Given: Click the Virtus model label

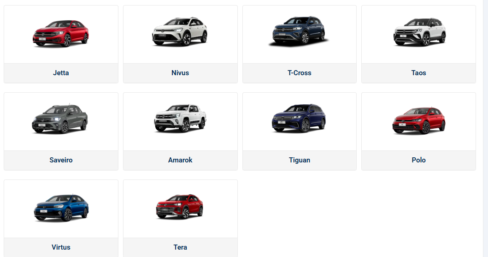Looking at the screenshot, I should 61,247.
